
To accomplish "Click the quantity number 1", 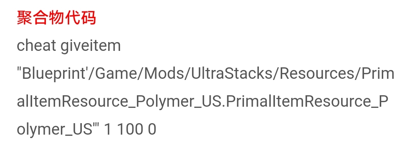I will pos(108,129).
